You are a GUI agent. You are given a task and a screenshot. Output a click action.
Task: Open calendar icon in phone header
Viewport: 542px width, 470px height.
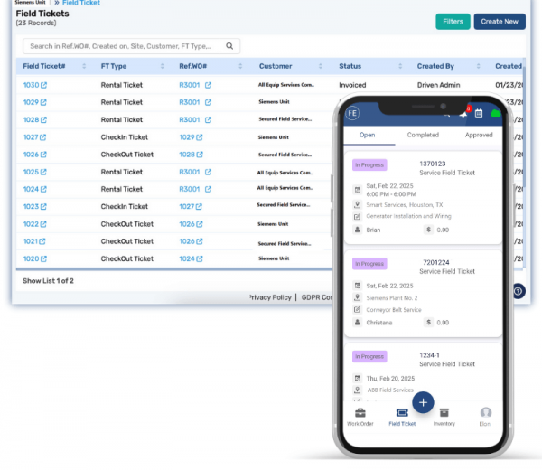479,113
